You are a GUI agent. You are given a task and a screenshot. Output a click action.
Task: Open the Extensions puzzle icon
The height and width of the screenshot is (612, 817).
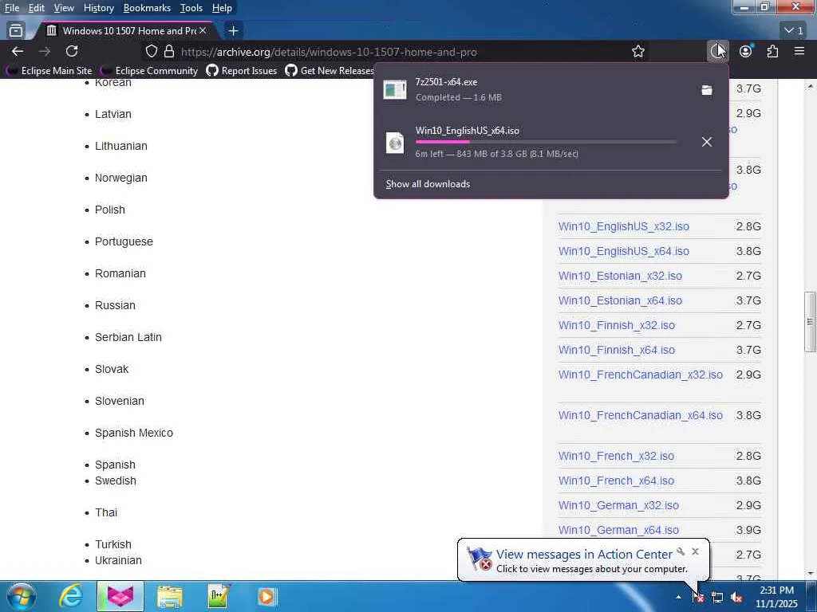(772, 52)
